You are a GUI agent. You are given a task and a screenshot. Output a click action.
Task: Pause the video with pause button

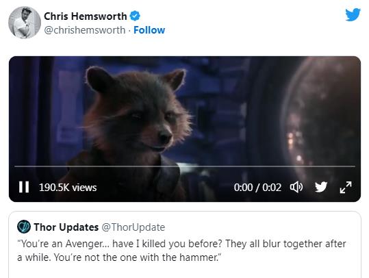point(24,187)
